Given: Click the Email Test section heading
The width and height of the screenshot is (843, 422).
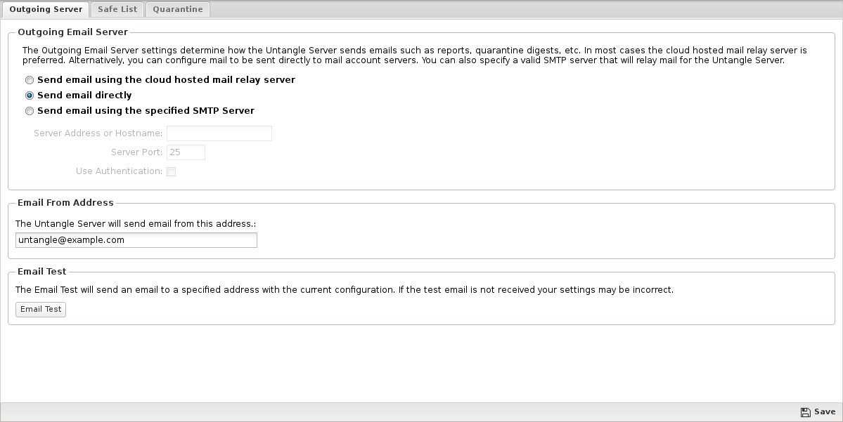Looking at the screenshot, I should coord(42,271).
